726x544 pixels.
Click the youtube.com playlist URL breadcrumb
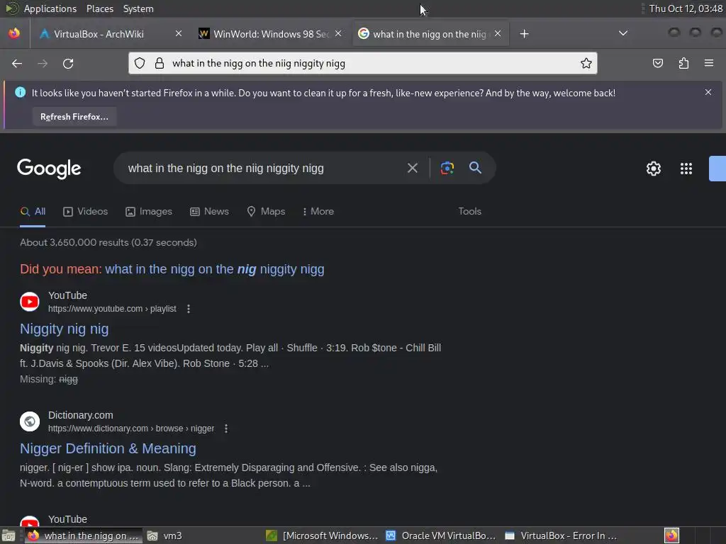pos(112,309)
